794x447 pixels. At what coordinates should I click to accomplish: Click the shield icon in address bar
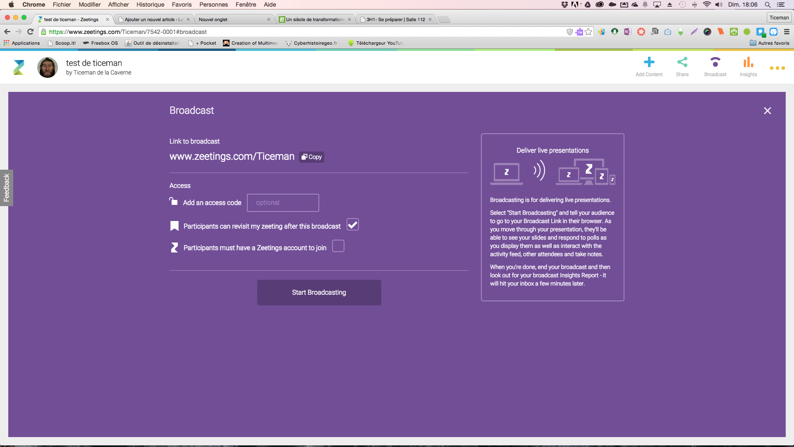tap(569, 32)
